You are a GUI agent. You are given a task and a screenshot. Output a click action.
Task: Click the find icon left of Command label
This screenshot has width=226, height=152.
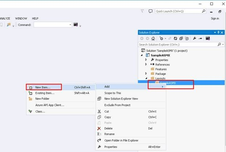tap(9, 25)
